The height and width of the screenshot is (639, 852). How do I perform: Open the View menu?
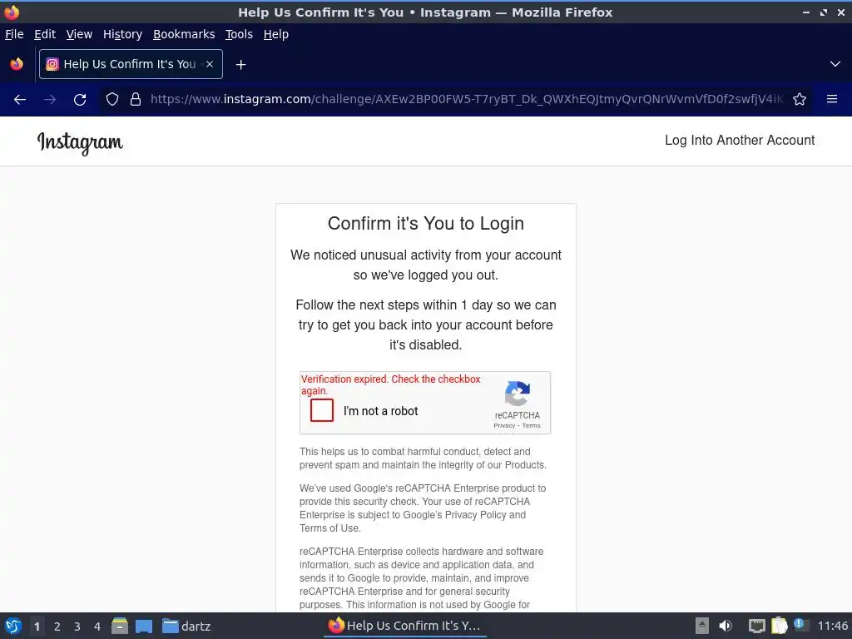click(x=79, y=34)
